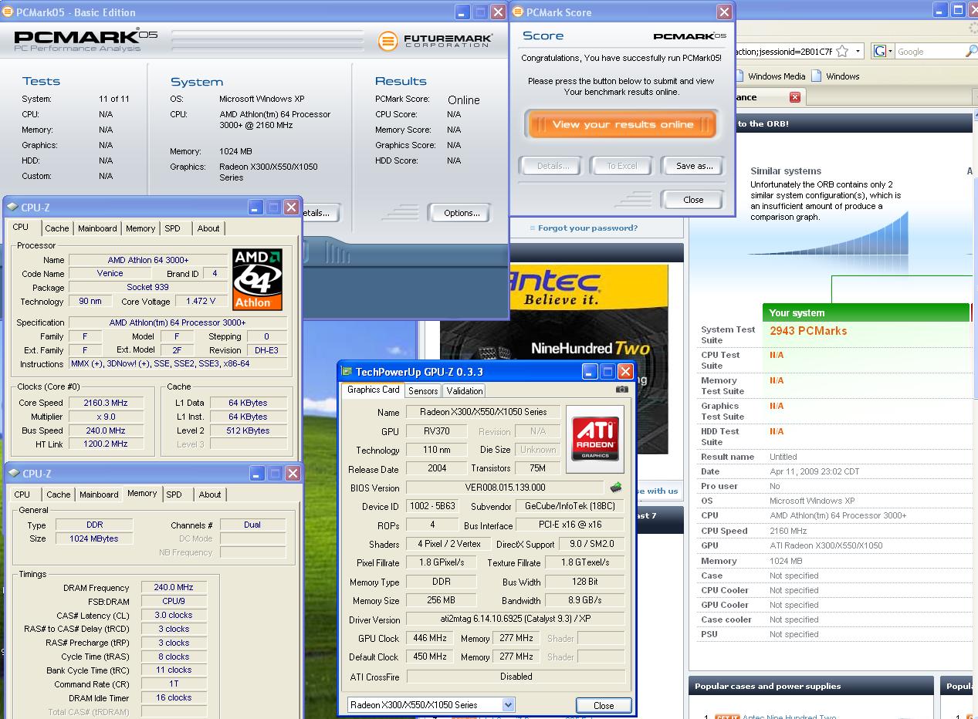This screenshot has width=978, height=719.
Task: Minimize the PCMark05 Basic Edition window
Action: [x=462, y=12]
